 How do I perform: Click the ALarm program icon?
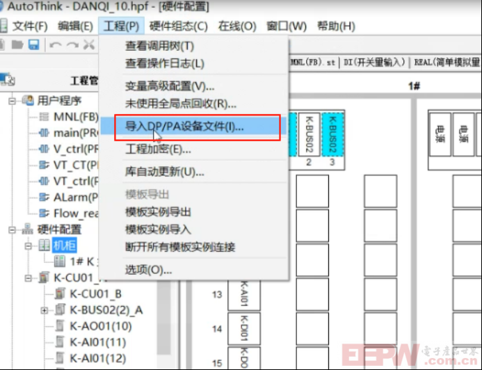(x=44, y=197)
